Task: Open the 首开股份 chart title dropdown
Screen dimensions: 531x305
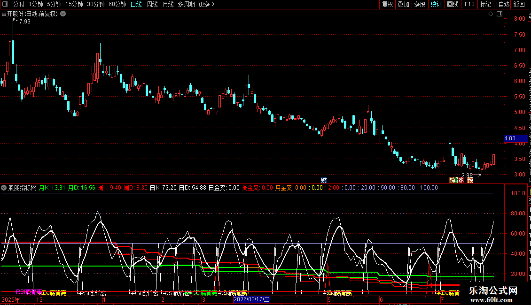Action: coord(63,14)
